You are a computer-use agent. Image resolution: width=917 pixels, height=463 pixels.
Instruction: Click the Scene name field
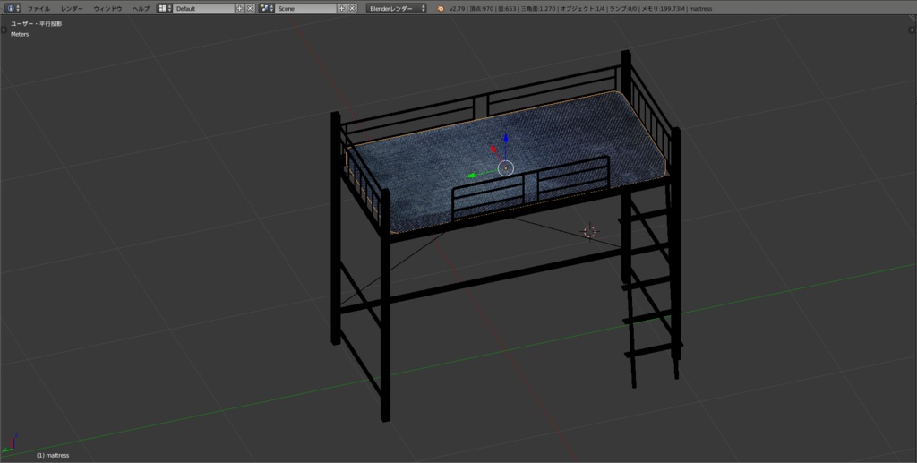pyautogui.click(x=306, y=8)
